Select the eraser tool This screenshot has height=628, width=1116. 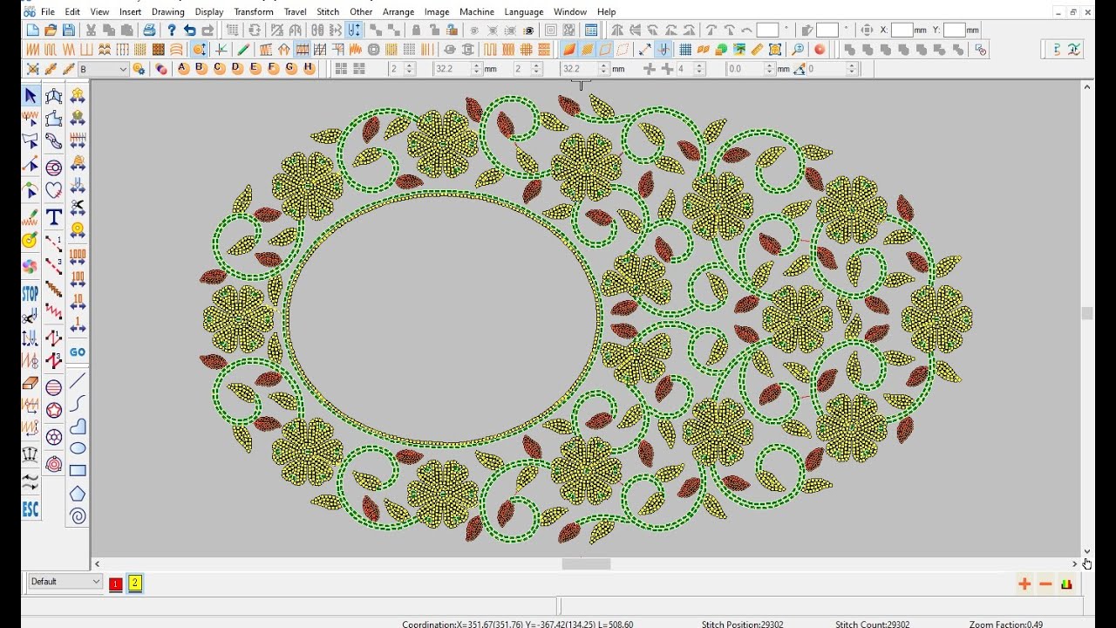point(30,383)
